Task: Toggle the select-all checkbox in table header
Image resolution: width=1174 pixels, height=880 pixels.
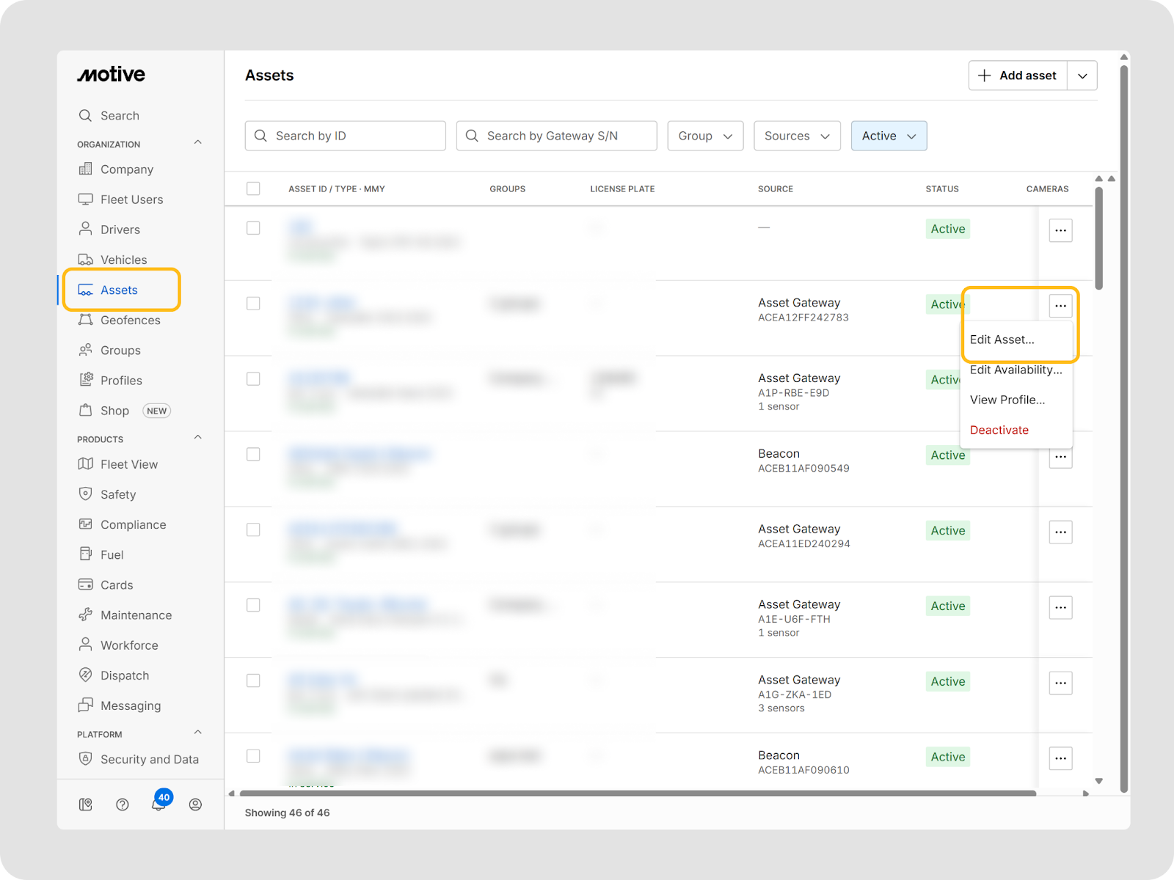Action: pos(253,188)
